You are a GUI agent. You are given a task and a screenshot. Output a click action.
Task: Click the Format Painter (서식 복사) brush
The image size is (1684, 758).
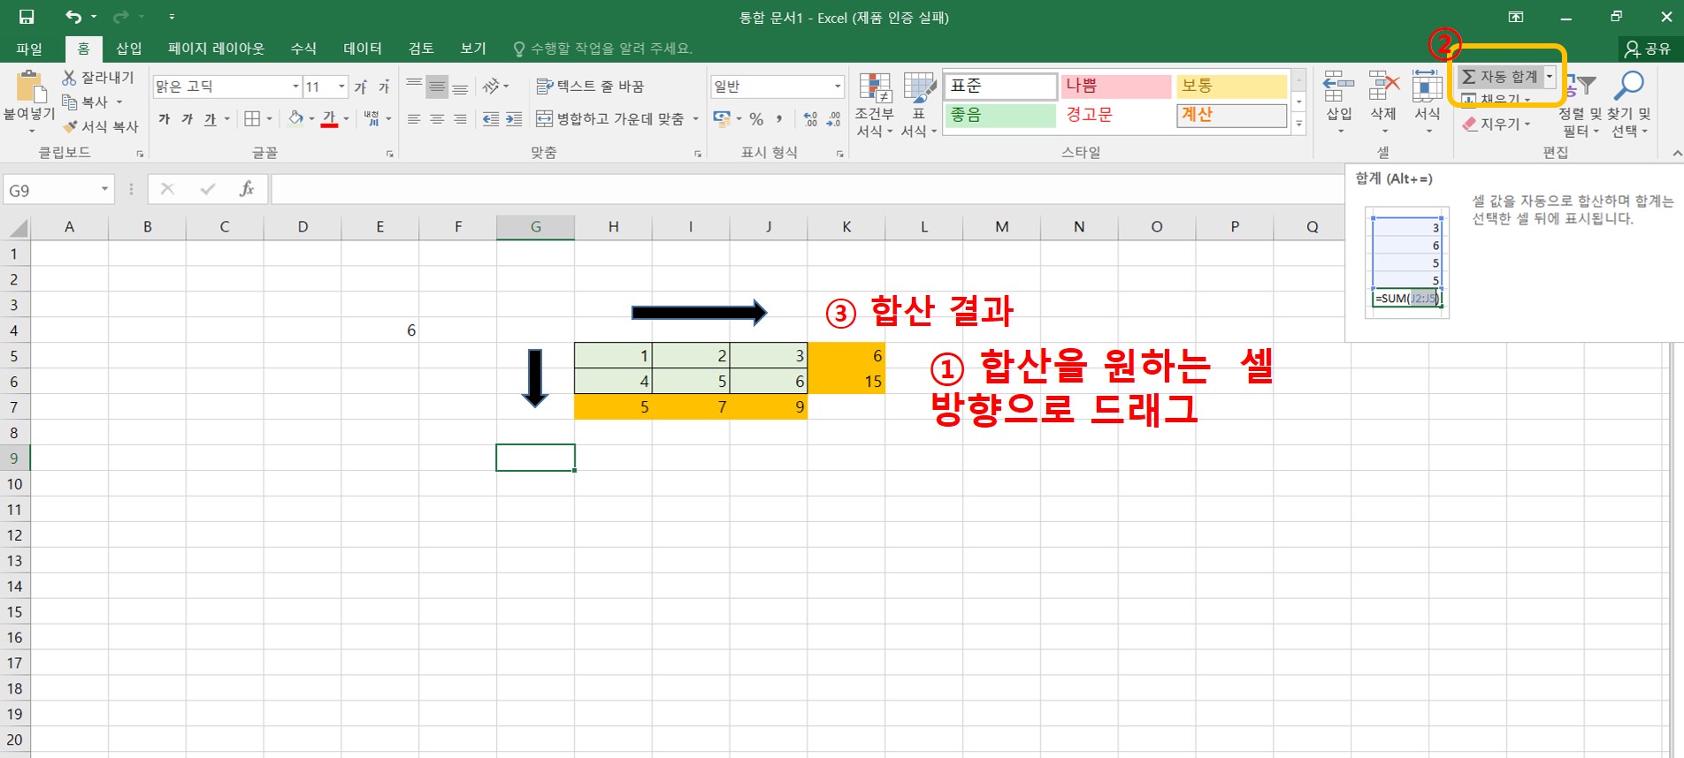70,126
